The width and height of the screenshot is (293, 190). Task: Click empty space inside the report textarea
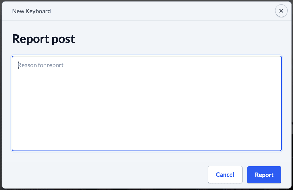pos(147,108)
